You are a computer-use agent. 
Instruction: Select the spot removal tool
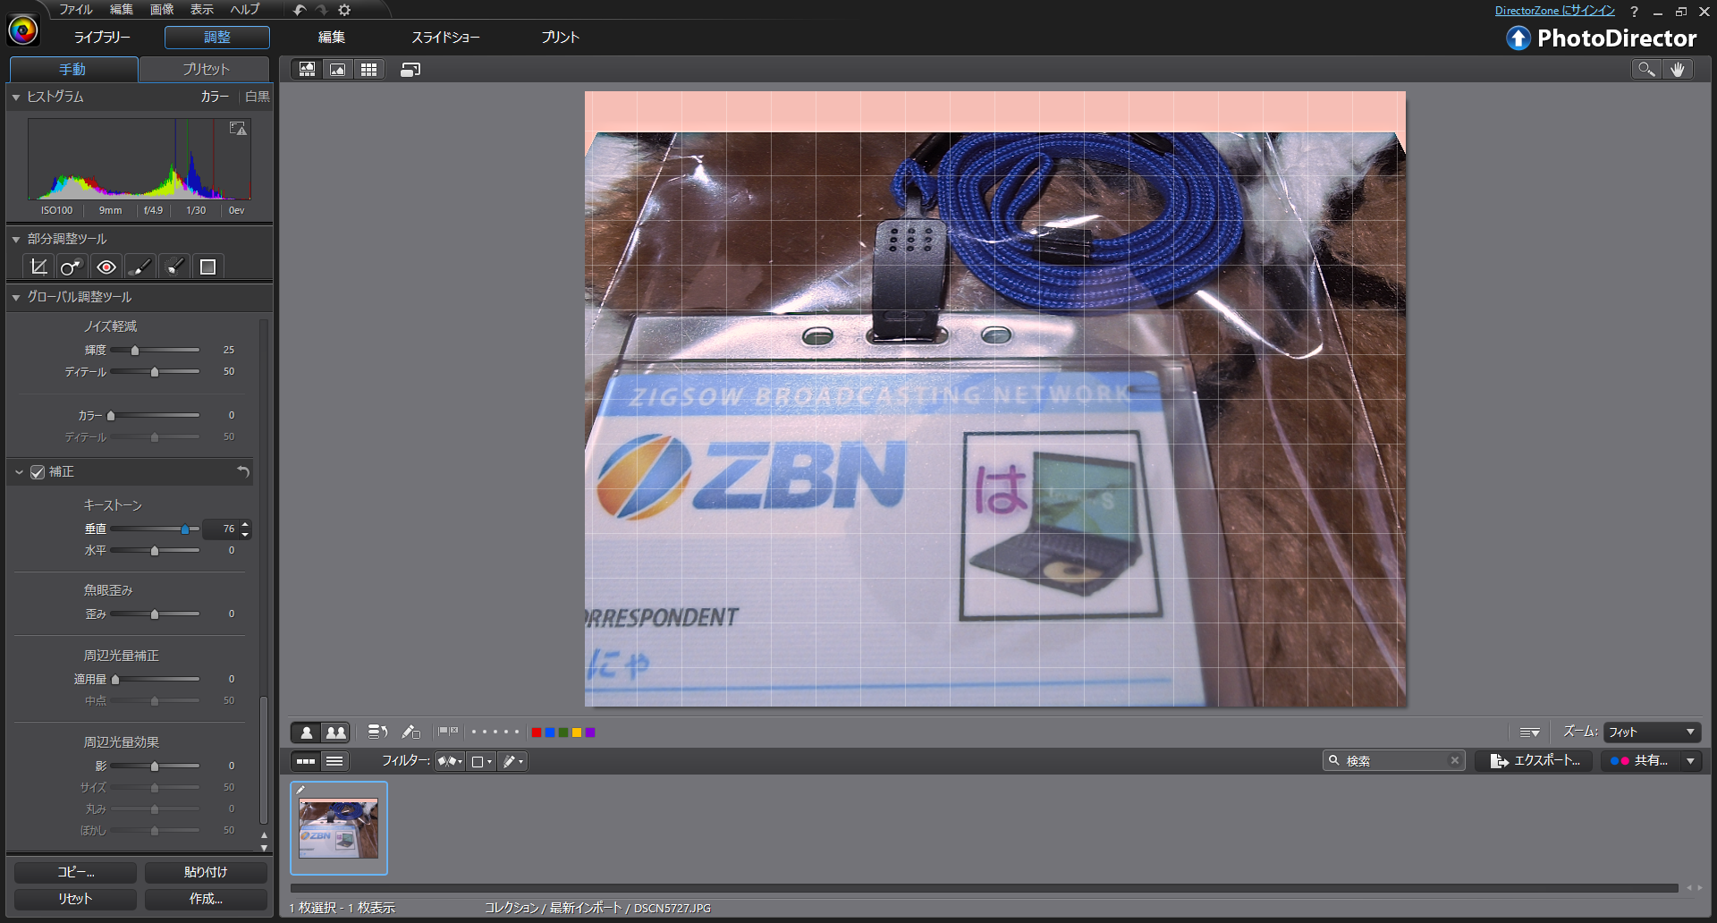(72, 267)
